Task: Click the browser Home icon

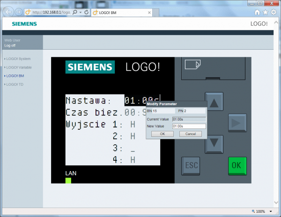Action: 257,12
